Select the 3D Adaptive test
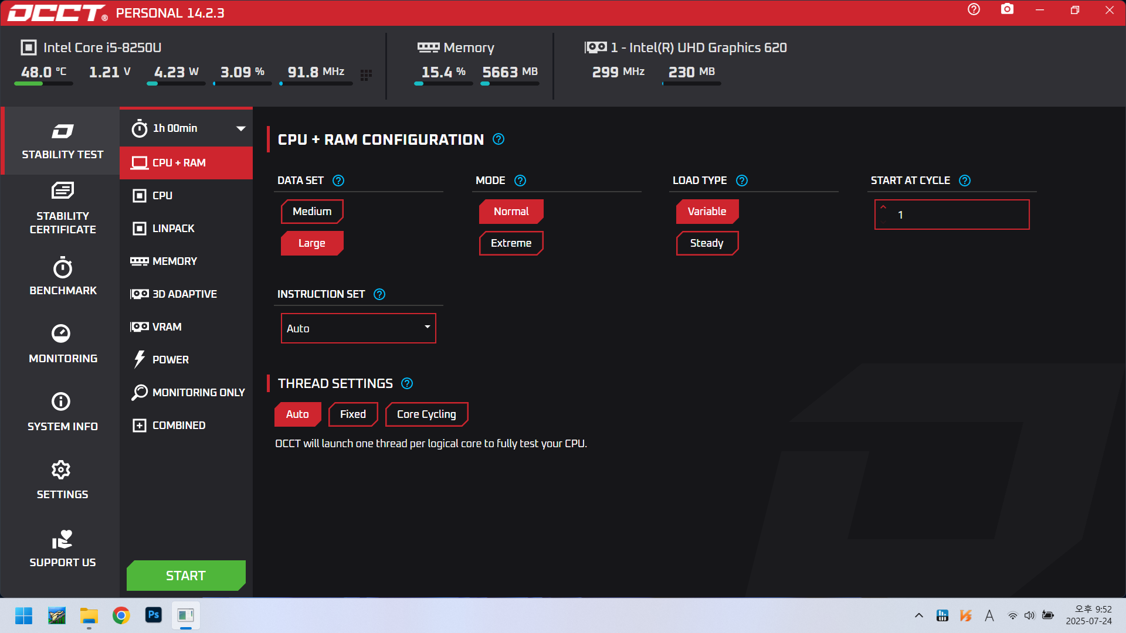Image resolution: width=1126 pixels, height=633 pixels. point(186,294)
